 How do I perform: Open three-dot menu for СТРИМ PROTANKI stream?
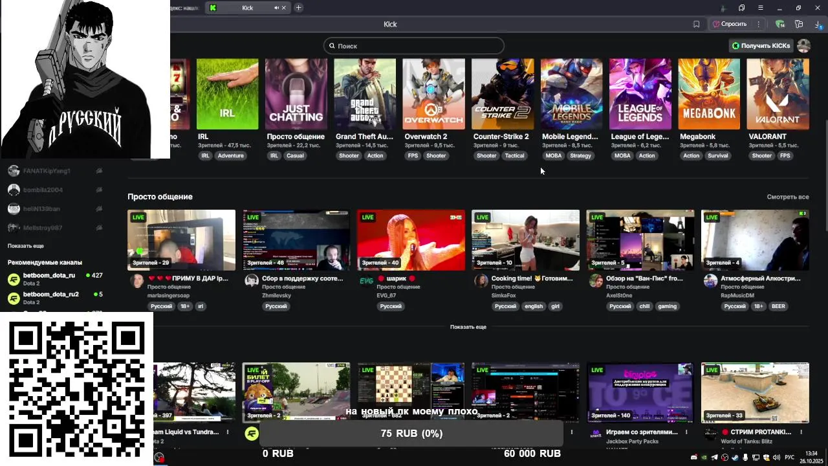coord(801,432)
